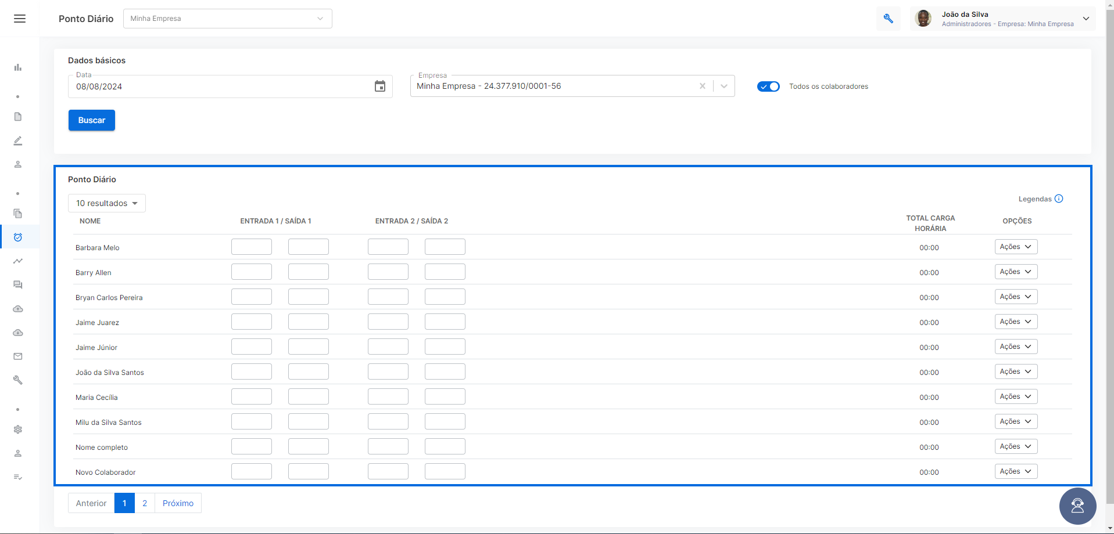This screenshot has height=534, width=1114.
Task: Click the bar chart sidebar icon
Action: point(18,67)
